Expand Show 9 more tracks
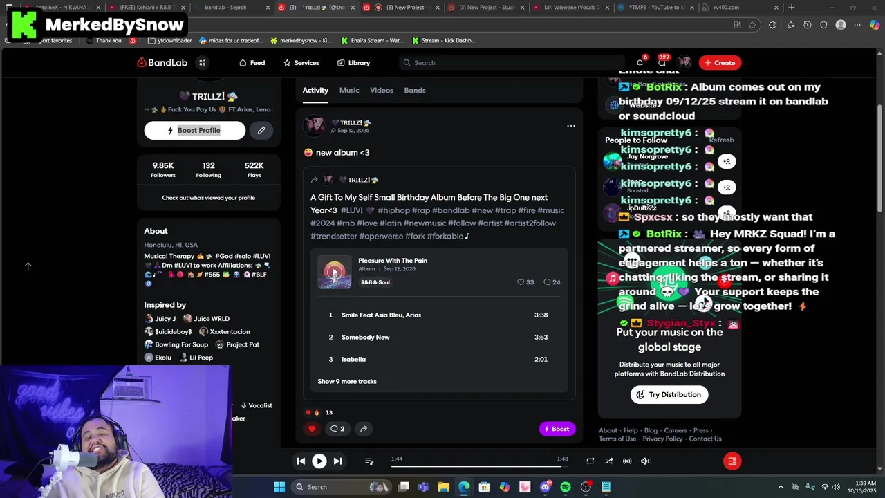The image size is (885, 498). click(x=347, y=382)
